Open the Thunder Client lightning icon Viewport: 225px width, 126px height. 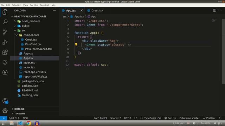(5, 72)
